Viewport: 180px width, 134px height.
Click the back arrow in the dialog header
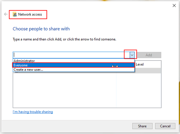pos(6,14)
